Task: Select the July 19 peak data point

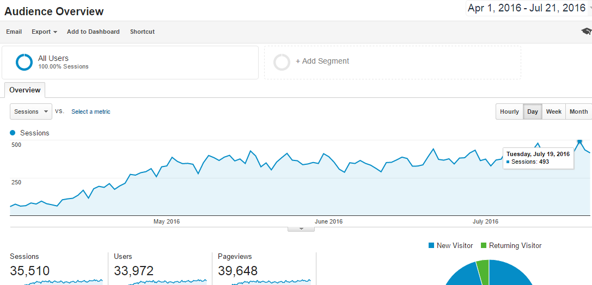Action: pyautogui.click(x=579, y=141)
